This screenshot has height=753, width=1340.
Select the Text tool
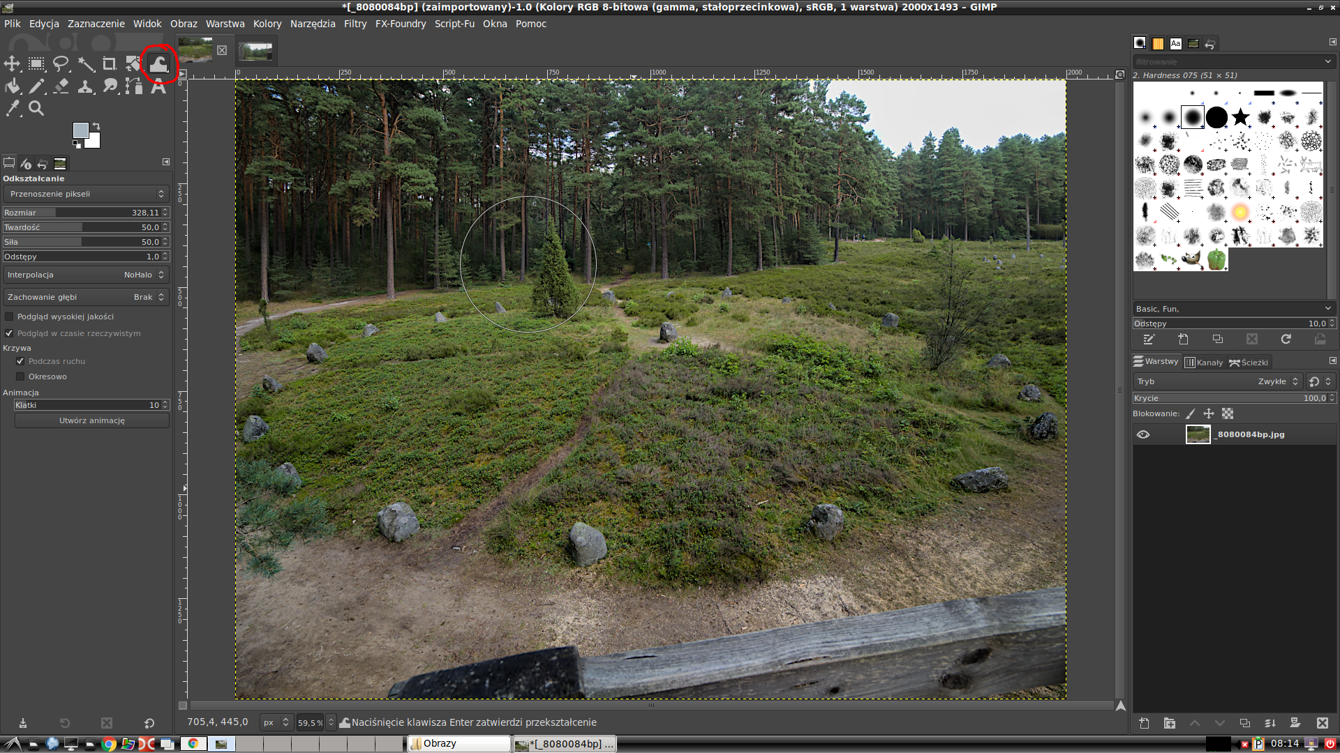(158, 86)
